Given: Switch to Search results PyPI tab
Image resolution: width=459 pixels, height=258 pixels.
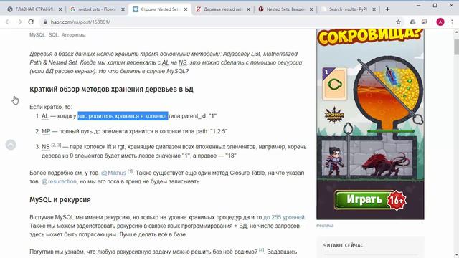Looking at the screenshot, I should tap(348, 9).
